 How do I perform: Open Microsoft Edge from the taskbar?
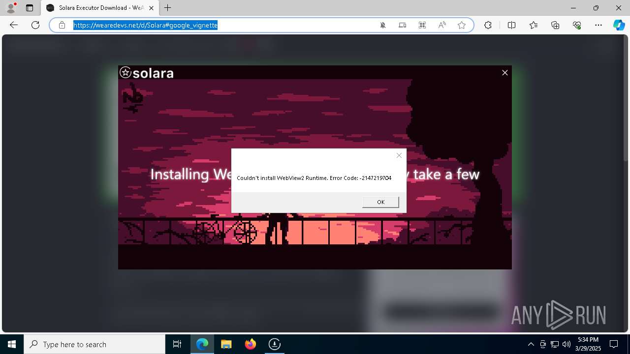(202, 344)
